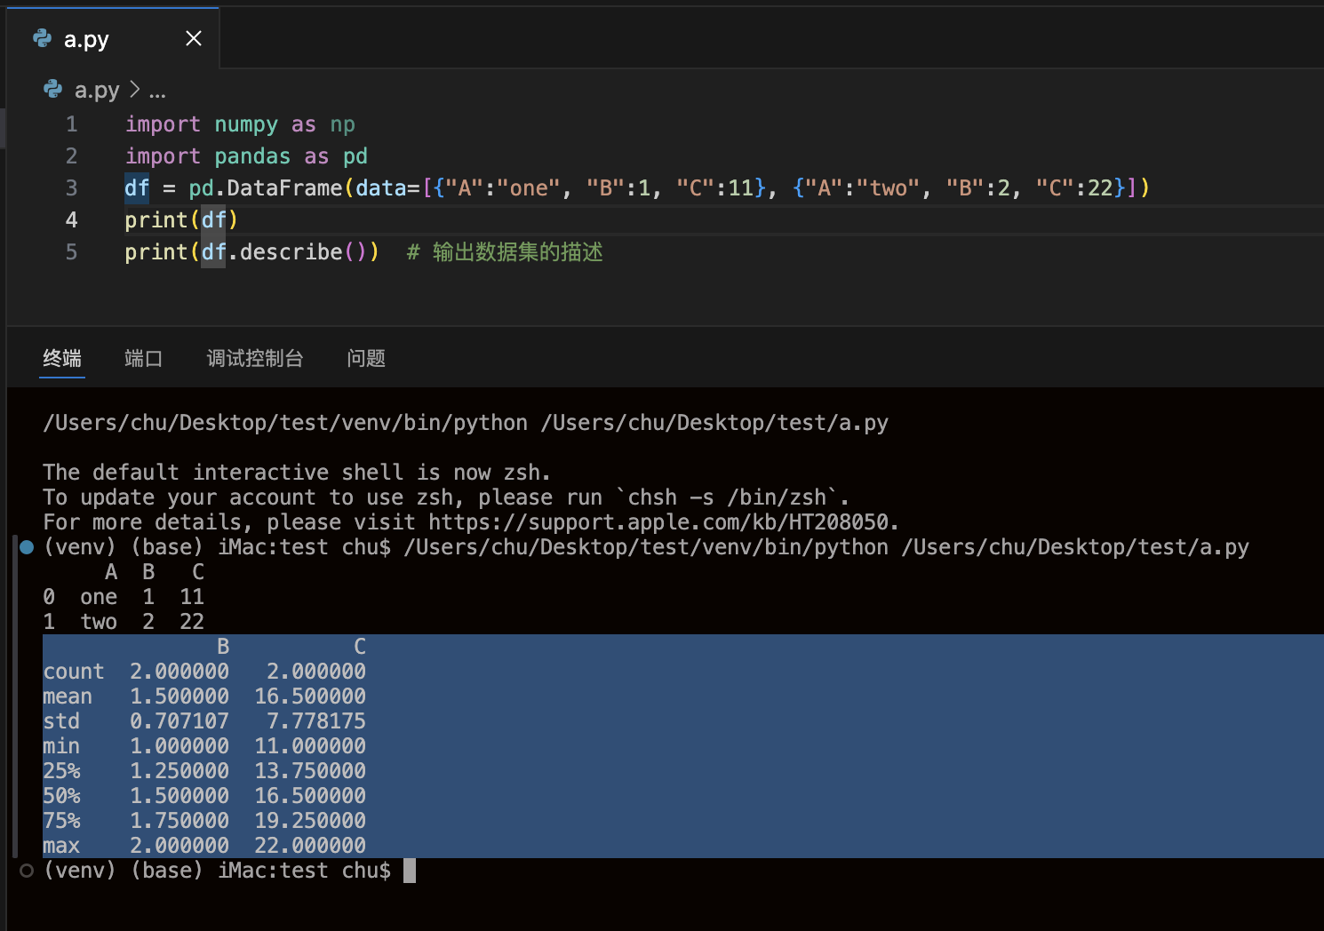Select the a.py editor tab

coord(85,38)
